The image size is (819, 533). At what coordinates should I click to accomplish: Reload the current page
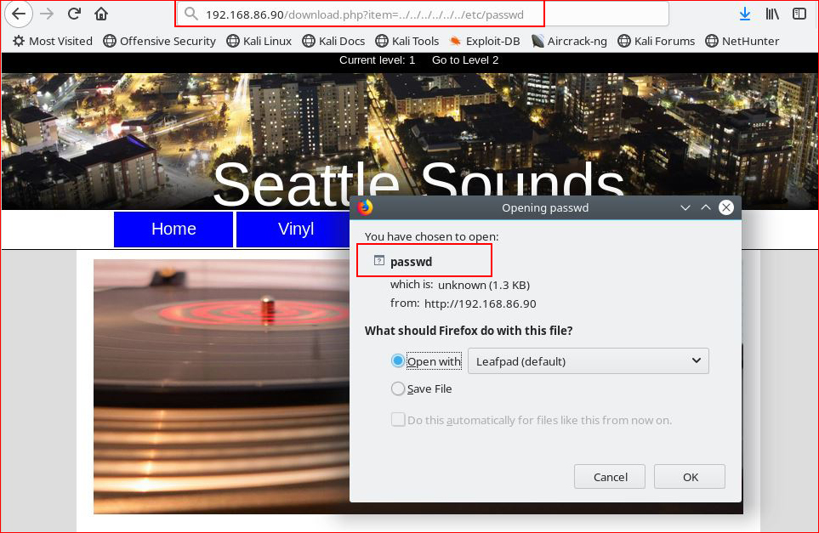pyautogui.click(x=74, y=14)
